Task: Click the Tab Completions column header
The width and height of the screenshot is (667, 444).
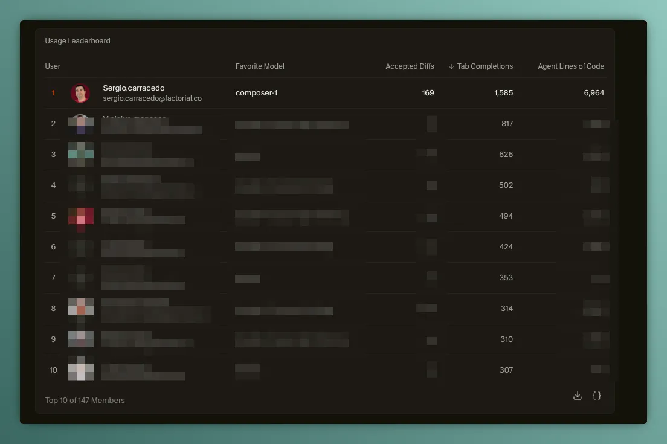Action: click(485, 66)
